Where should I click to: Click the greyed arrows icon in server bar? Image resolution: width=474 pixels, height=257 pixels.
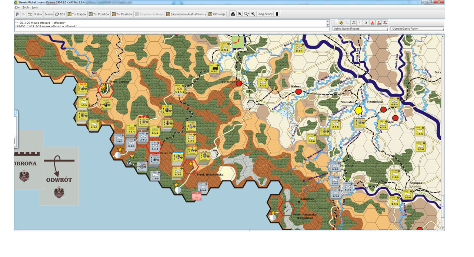coord(347,23)
